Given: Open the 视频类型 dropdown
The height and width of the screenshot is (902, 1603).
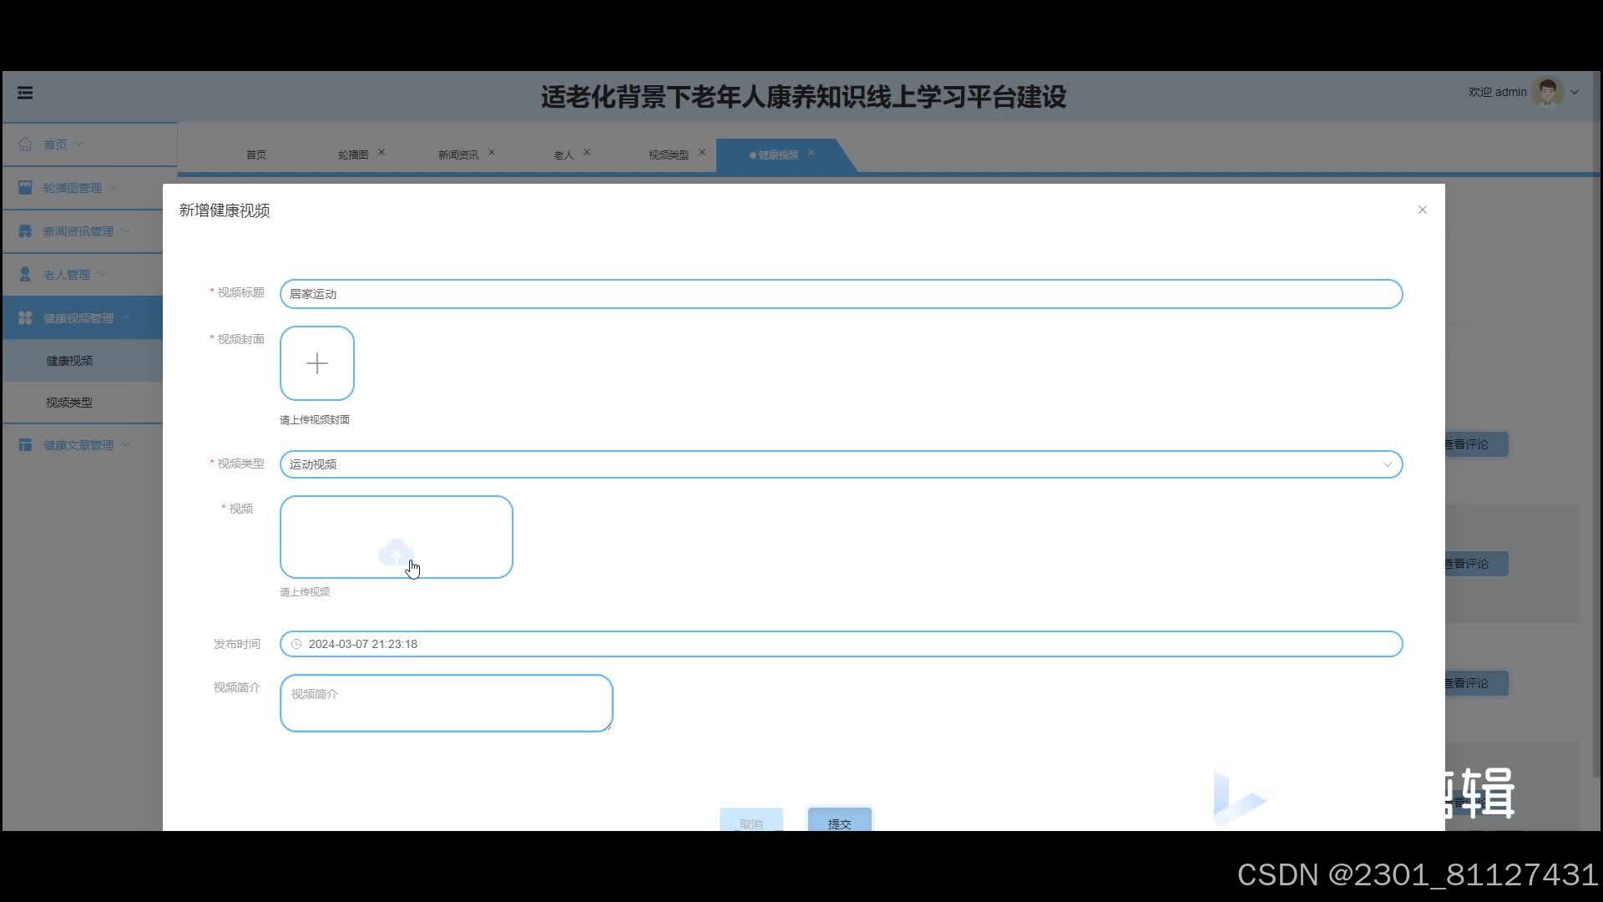Looking at the screenshot, I should [841, 464].
